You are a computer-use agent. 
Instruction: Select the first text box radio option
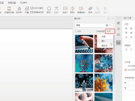click(126, 66)
